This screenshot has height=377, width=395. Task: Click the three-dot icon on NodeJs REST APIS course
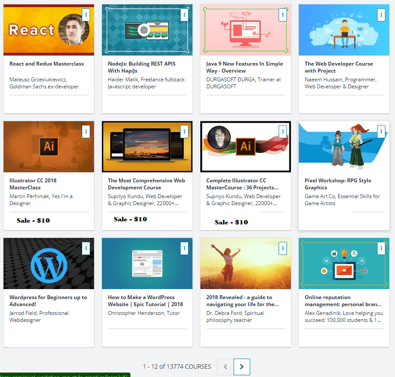click(184, 14)
